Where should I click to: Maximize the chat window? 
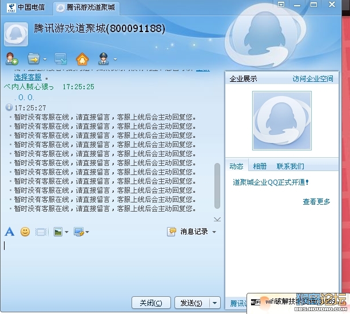pyautogui.click(x=313, y=5)
